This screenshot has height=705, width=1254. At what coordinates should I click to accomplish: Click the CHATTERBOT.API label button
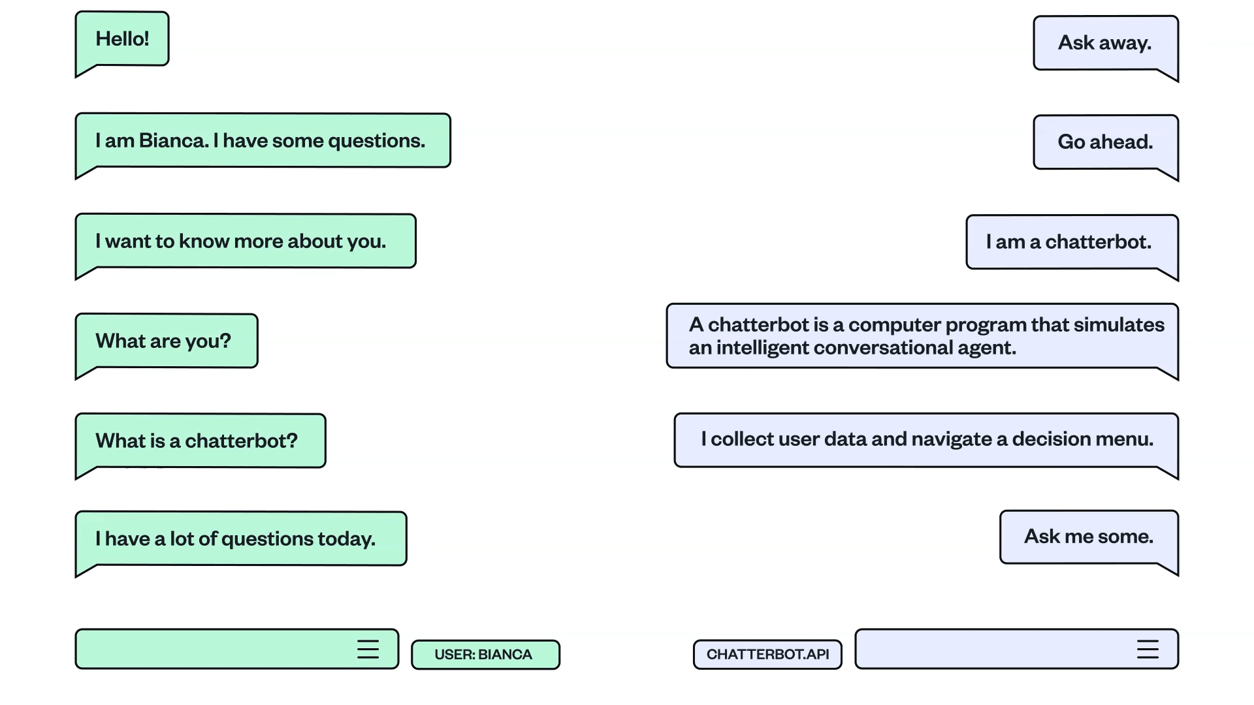(767, 655)
